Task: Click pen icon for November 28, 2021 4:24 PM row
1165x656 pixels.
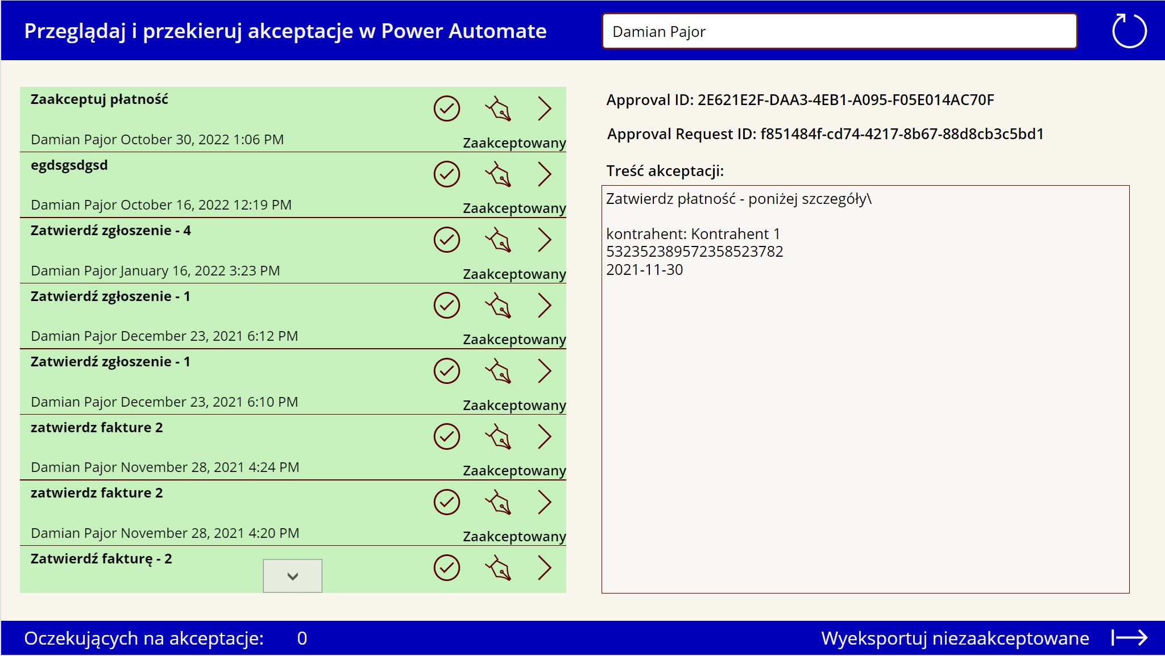Action: [x=498, y=436]
